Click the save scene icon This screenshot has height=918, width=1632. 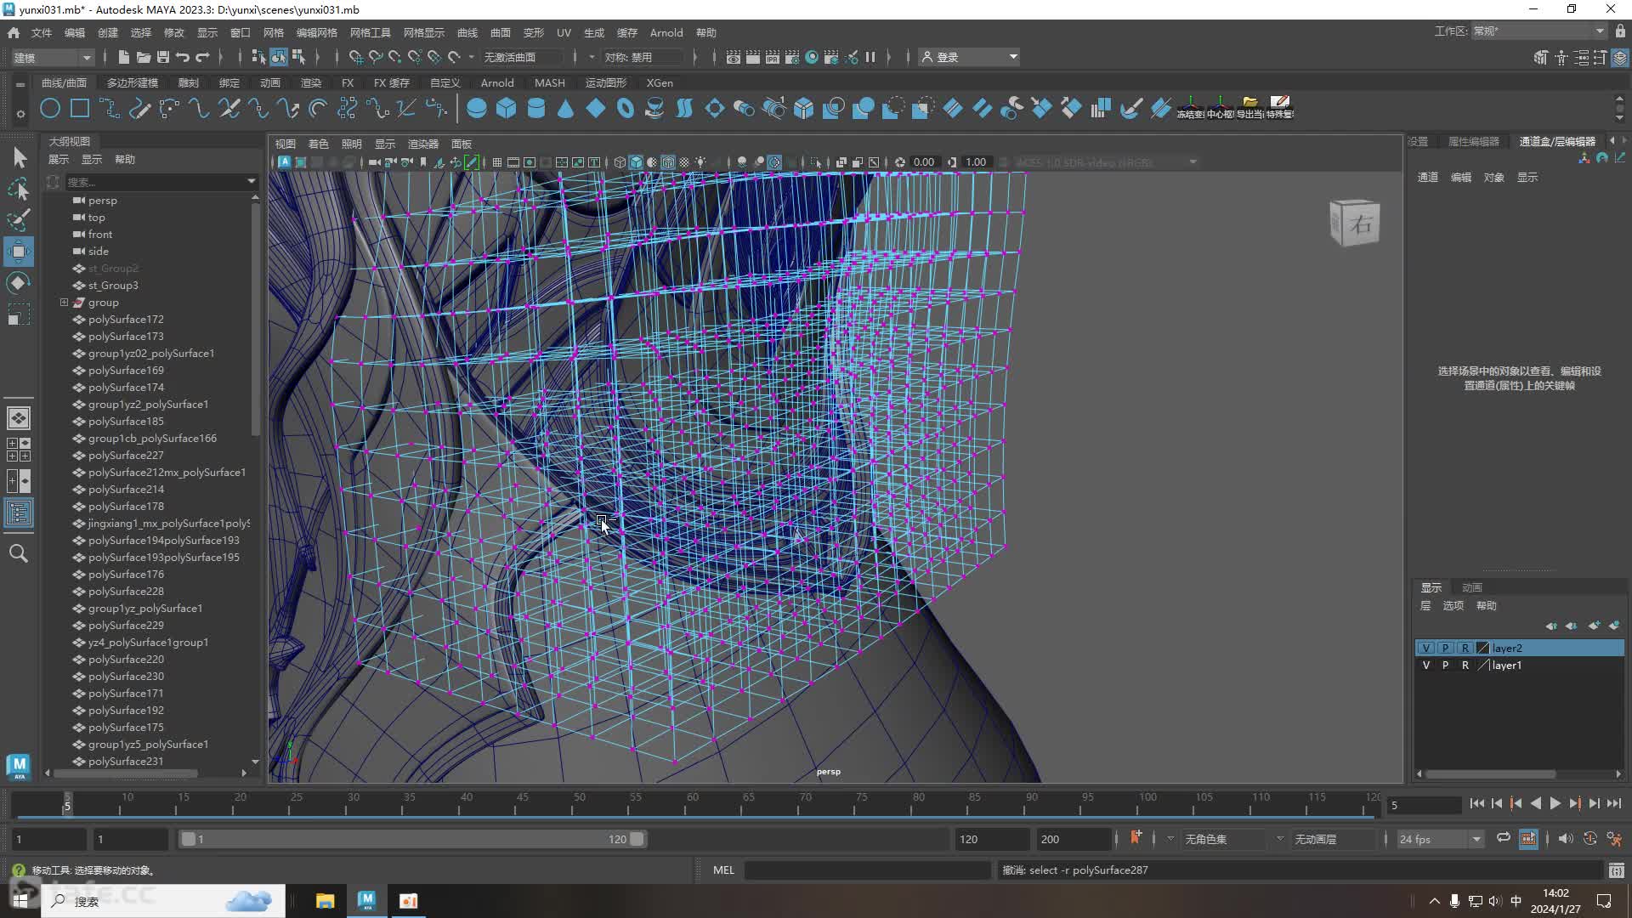pyautogui.click(x=163, y=57)
